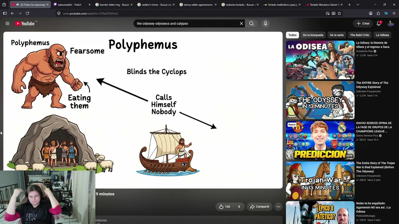This screenshot has height=224, width=399.
Task: Visit the Academia Play channel
Action: [365, 51]
